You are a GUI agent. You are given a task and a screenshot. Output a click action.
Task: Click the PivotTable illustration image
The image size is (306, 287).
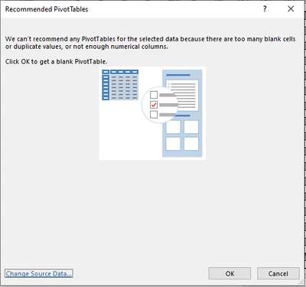pos(152,113)
